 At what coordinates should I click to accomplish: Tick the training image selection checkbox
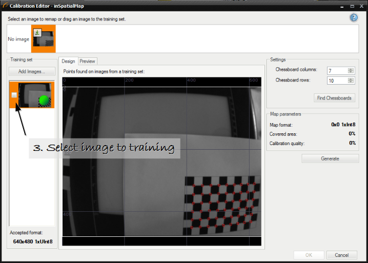pos(14,95)
